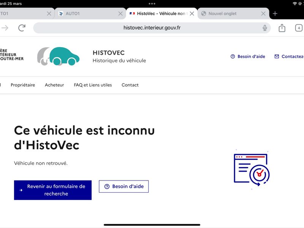Viewport: 304px width, 228px height.
Task: Close the middle AUTO1 tab
Action: (x=120, y=14)
